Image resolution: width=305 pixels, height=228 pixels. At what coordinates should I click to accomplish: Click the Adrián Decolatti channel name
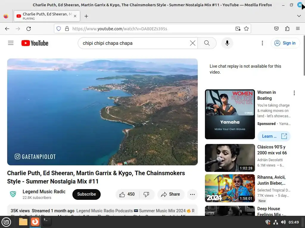click(270, 160)
